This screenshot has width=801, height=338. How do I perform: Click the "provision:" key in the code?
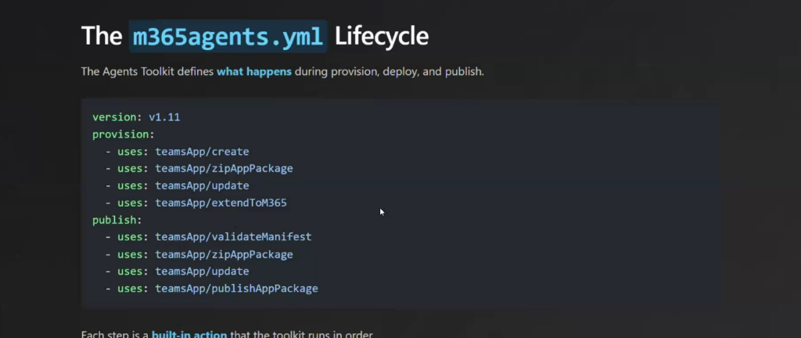123,135
